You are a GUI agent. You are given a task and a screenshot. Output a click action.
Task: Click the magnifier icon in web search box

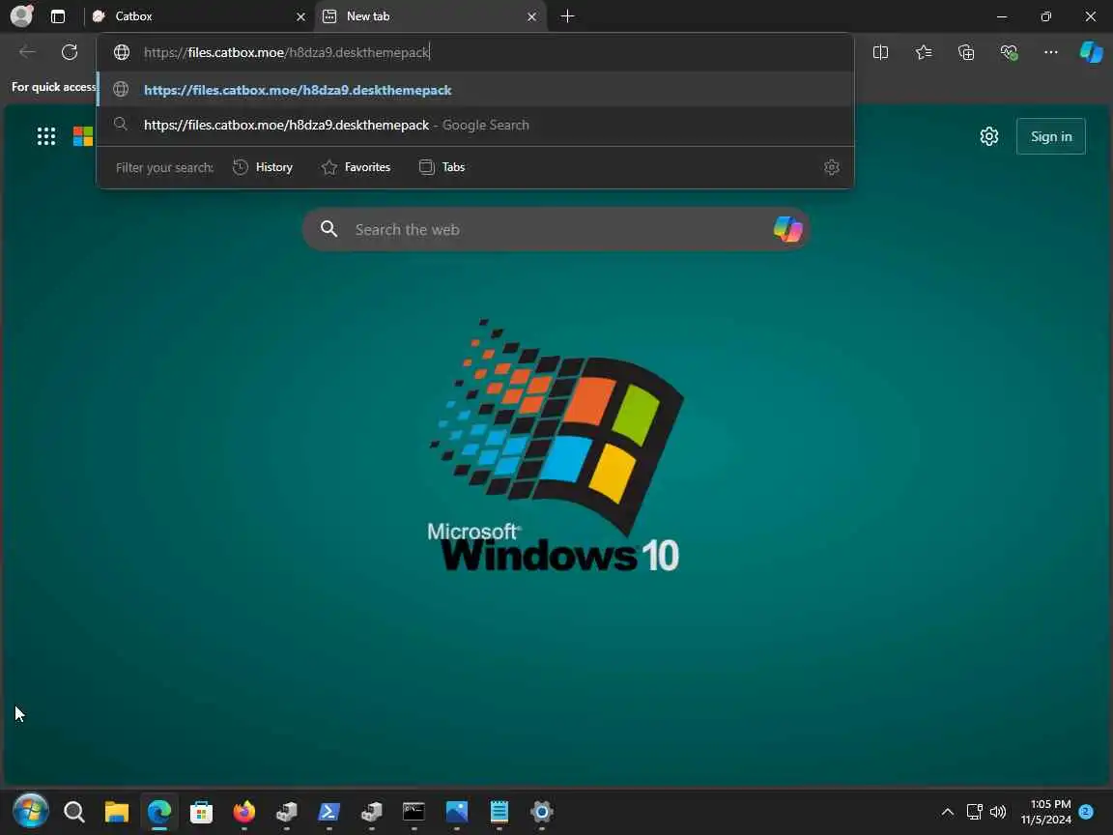(x=328, y=229)
